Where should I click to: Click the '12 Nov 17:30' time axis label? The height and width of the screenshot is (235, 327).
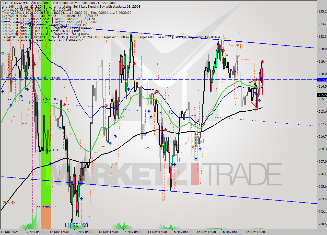pos(59,232)
